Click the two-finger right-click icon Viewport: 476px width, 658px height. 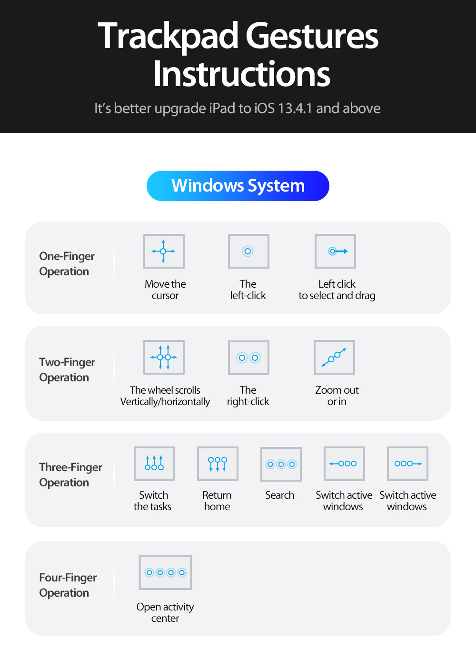pyautogui.click(x=248, y=358)
